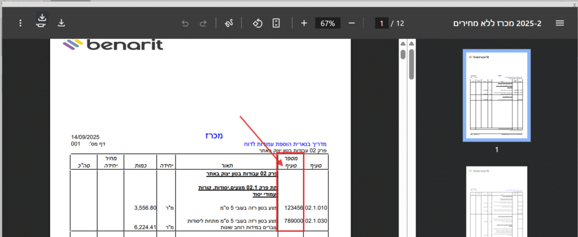578x237 pixels.
Task: Select the second page thumbnail
Action: pos(496,201)
